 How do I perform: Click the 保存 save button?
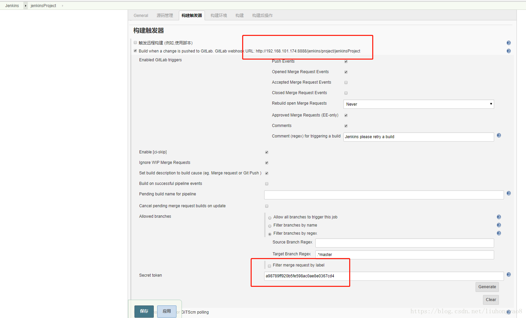(x=144, y=311)
